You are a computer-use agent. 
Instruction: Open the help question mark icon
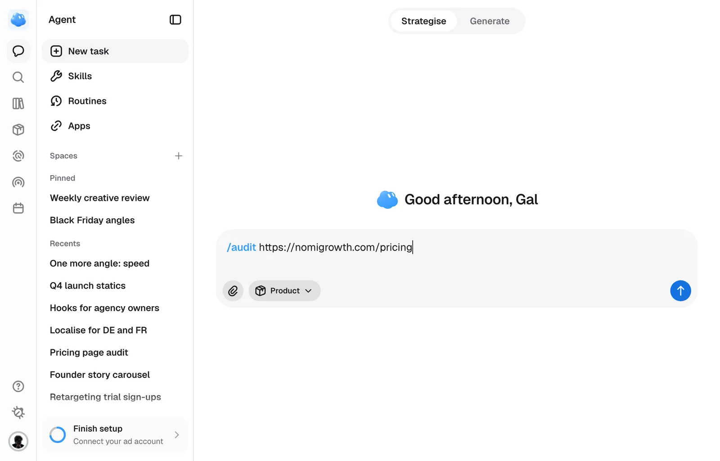click(x=18, y=386)
